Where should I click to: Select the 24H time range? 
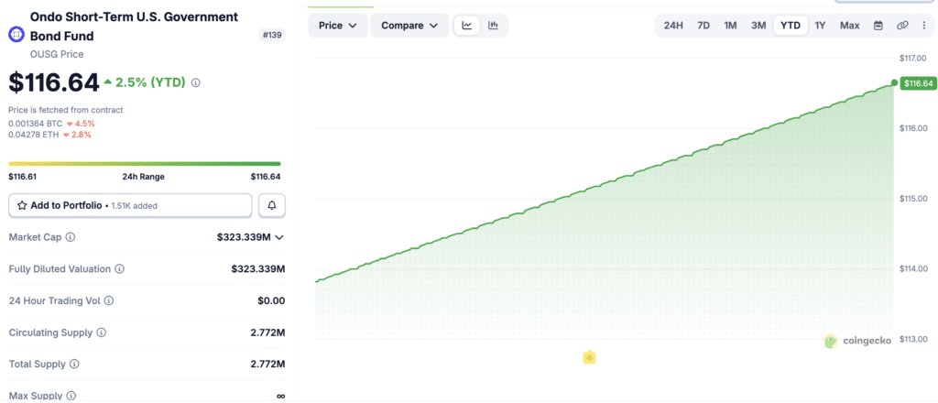673,25
